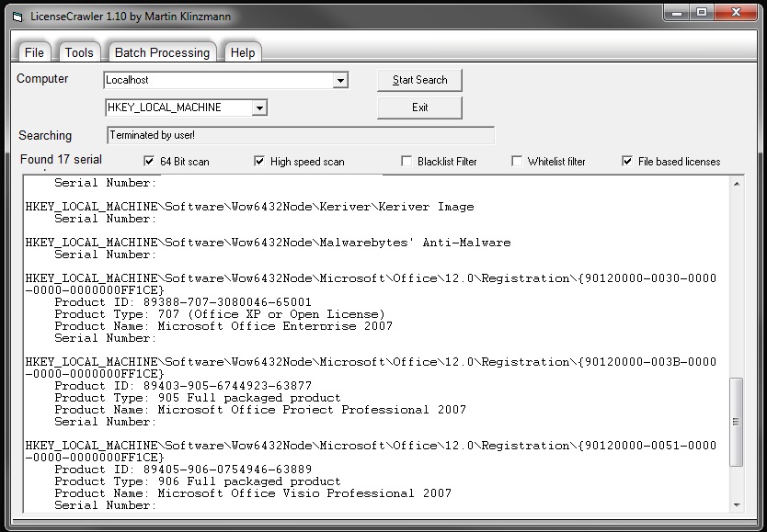Open the Help tab

243,52
